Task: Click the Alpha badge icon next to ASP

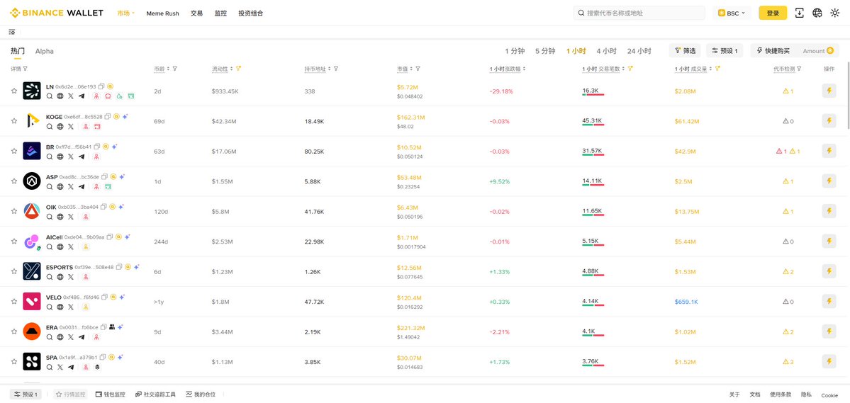Action: pos(113,176)
